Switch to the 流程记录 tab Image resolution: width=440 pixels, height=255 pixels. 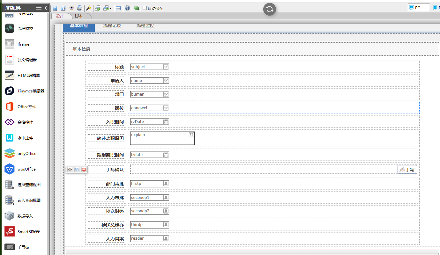[112, 26]
